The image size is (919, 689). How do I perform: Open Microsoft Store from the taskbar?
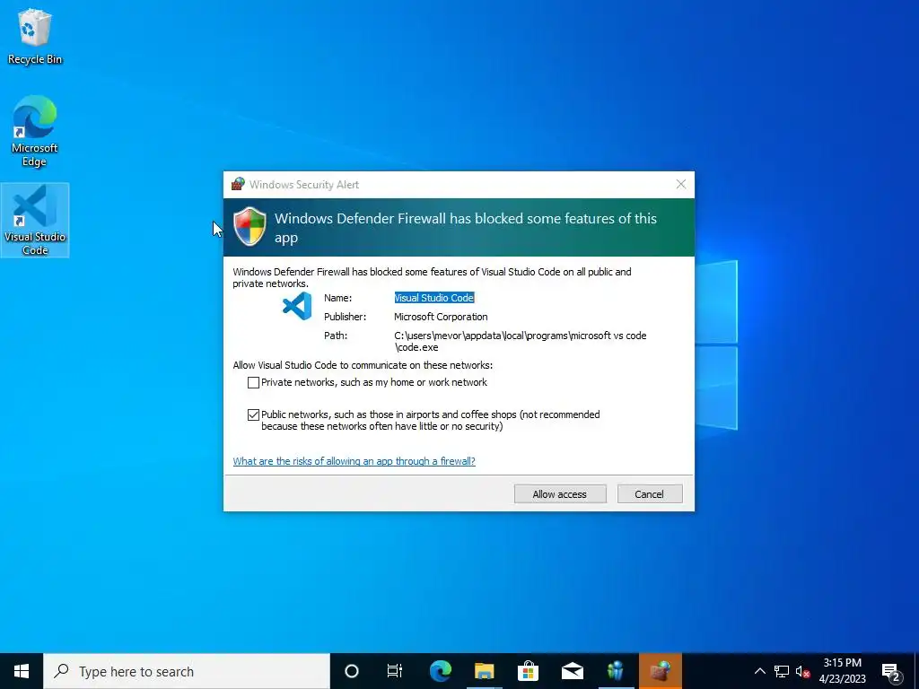[x=528, y=671]
